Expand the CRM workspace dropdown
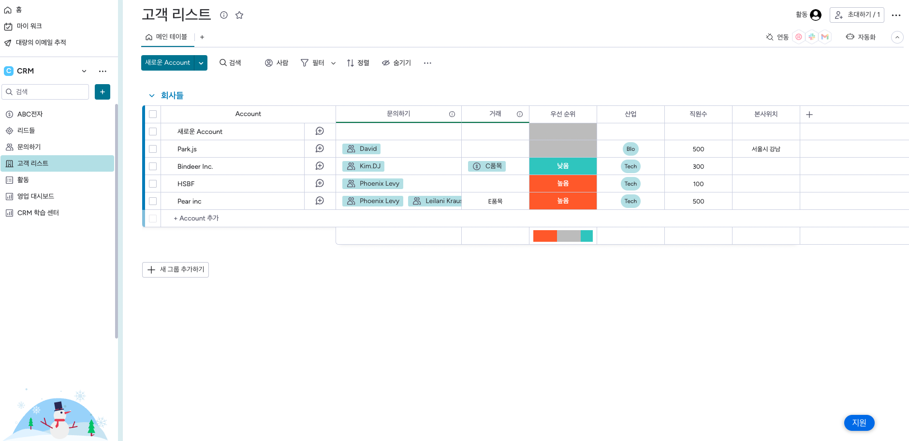This screenshot has width=909, height=441. tap(84, 71)
